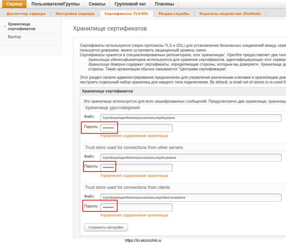
Task: Click the keystore file path field
Action: [191, 118]
